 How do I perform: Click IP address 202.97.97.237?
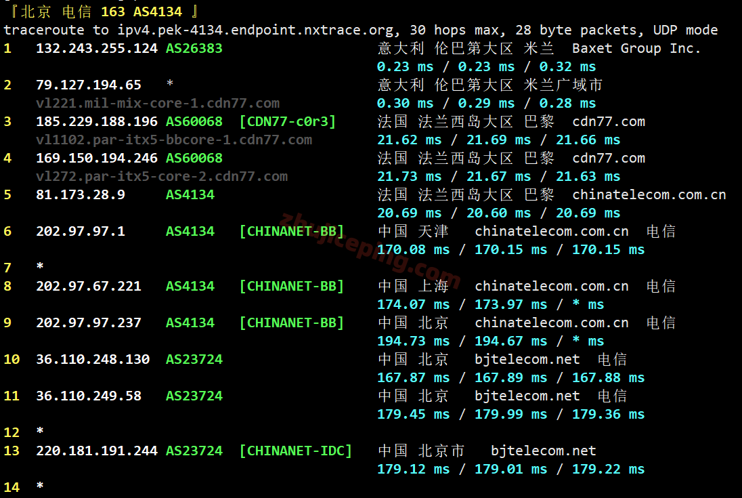[x=89, y=323]
